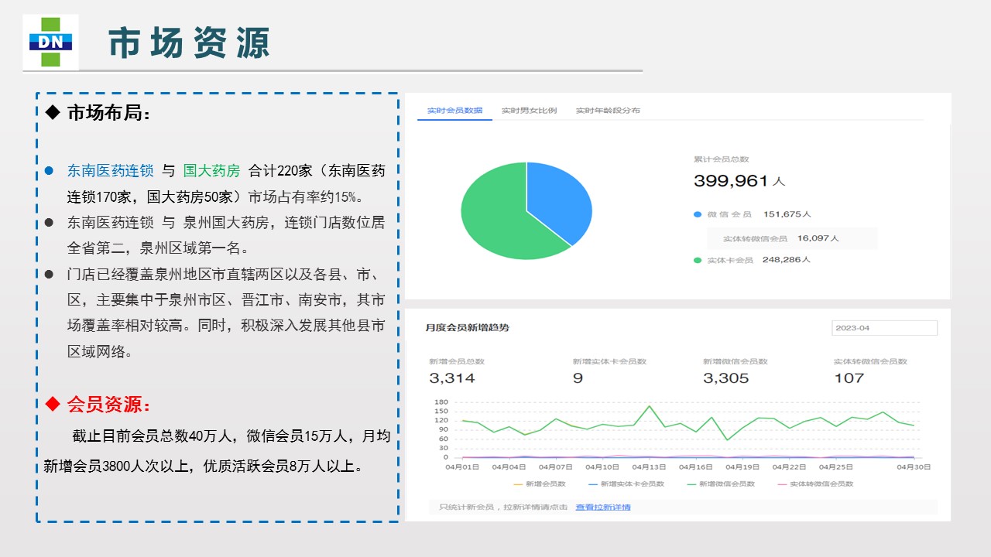
Task: Select the 399,961 total member count
Action: pos(731,181)
